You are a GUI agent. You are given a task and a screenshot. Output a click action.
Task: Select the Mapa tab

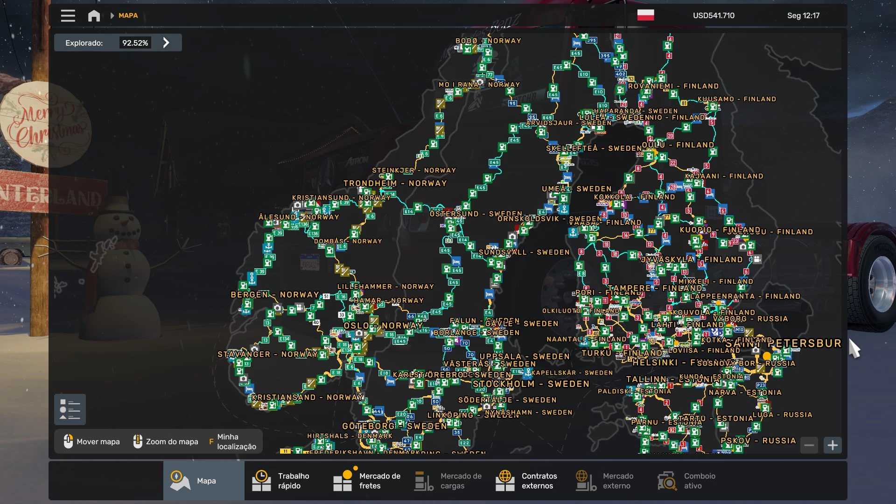click(x=203, y=481)
